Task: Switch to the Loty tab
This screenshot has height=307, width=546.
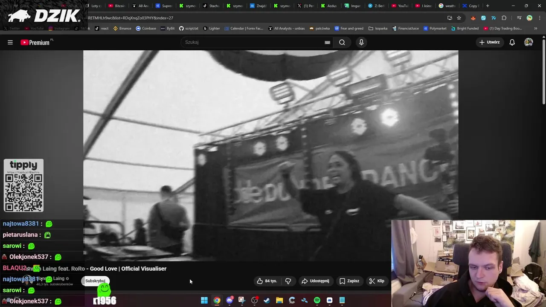Action: click(93, 6)
